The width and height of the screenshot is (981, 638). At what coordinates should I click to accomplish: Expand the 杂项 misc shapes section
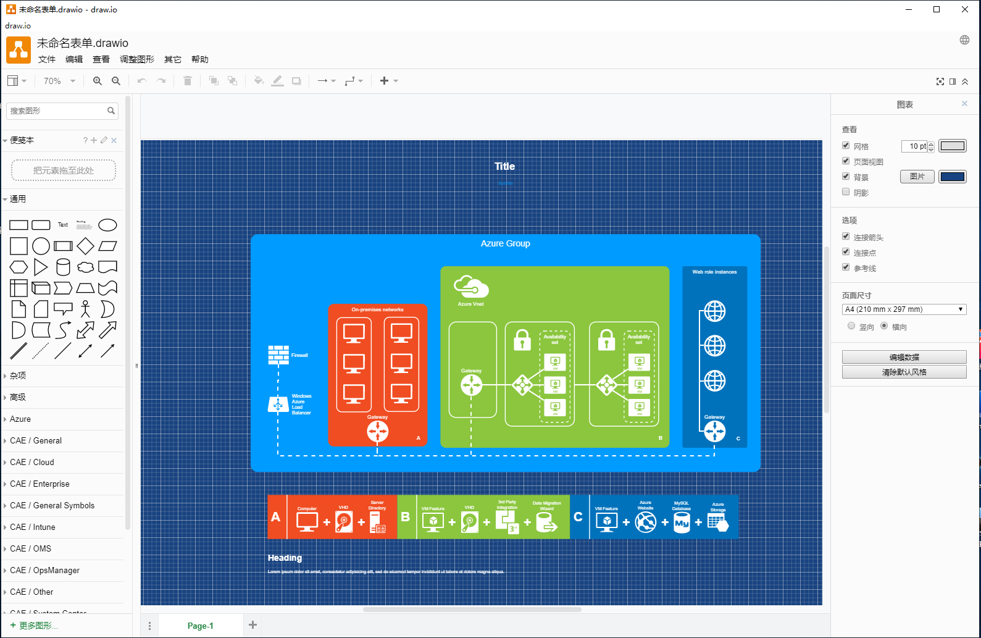click(x=63, y=376)
